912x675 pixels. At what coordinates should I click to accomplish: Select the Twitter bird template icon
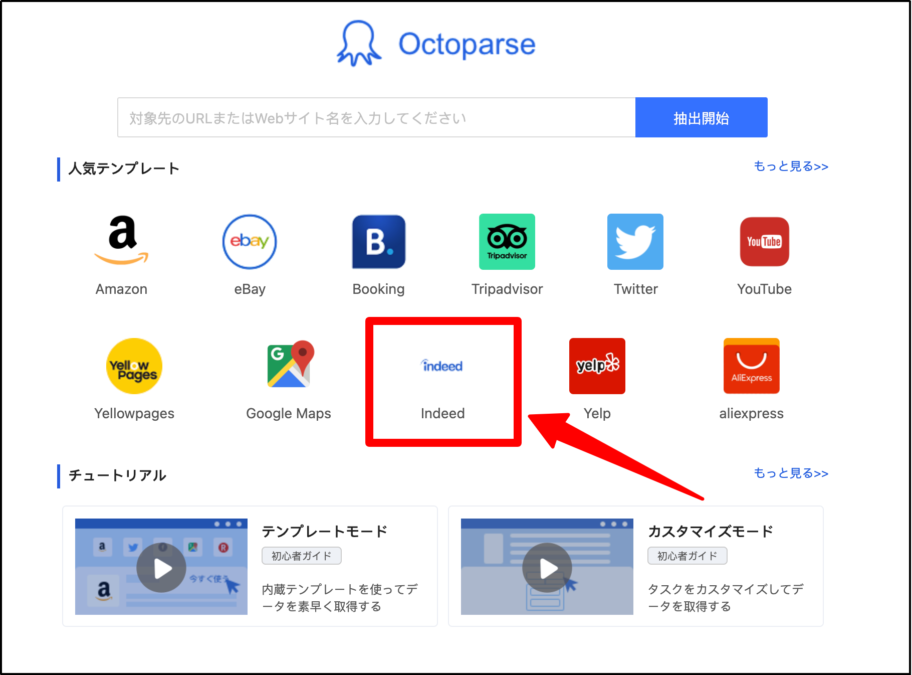pos(635,242)
